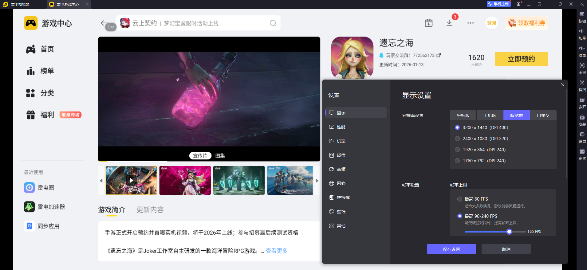This screenshot has width=587, height=270.
Task: Click the download manager icon
Action: tap(449, 23)
